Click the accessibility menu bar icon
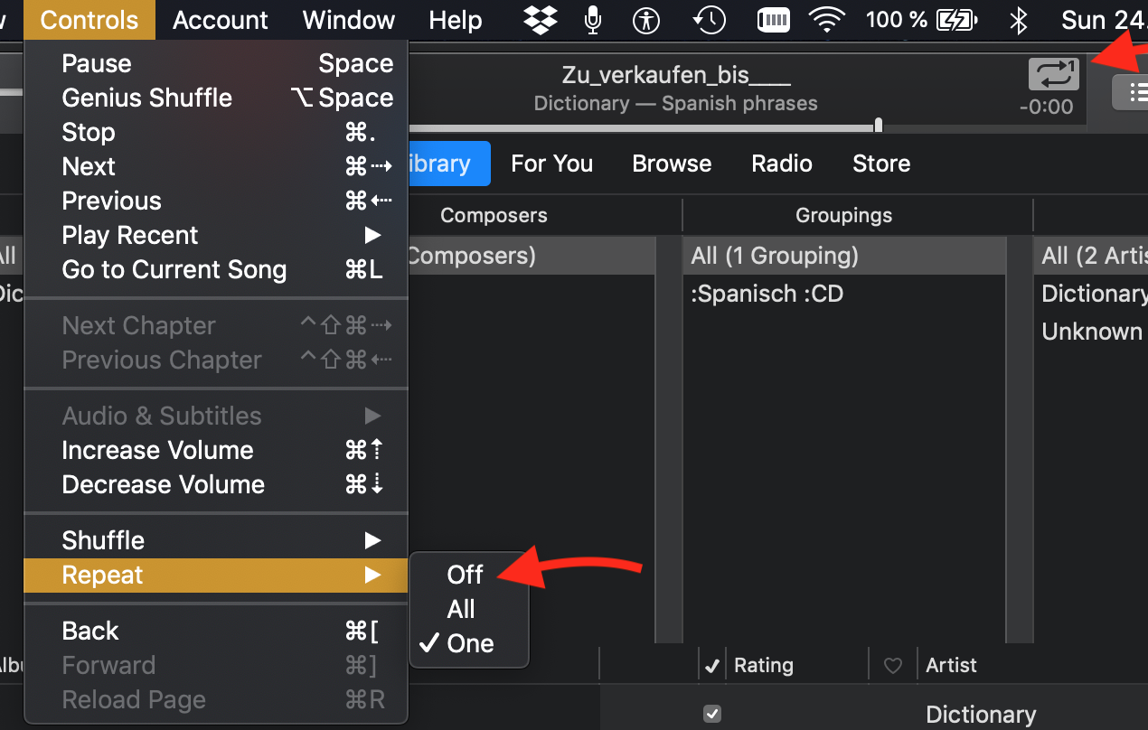Viewport: 1148px width, 730px height. tap(646, 19)
